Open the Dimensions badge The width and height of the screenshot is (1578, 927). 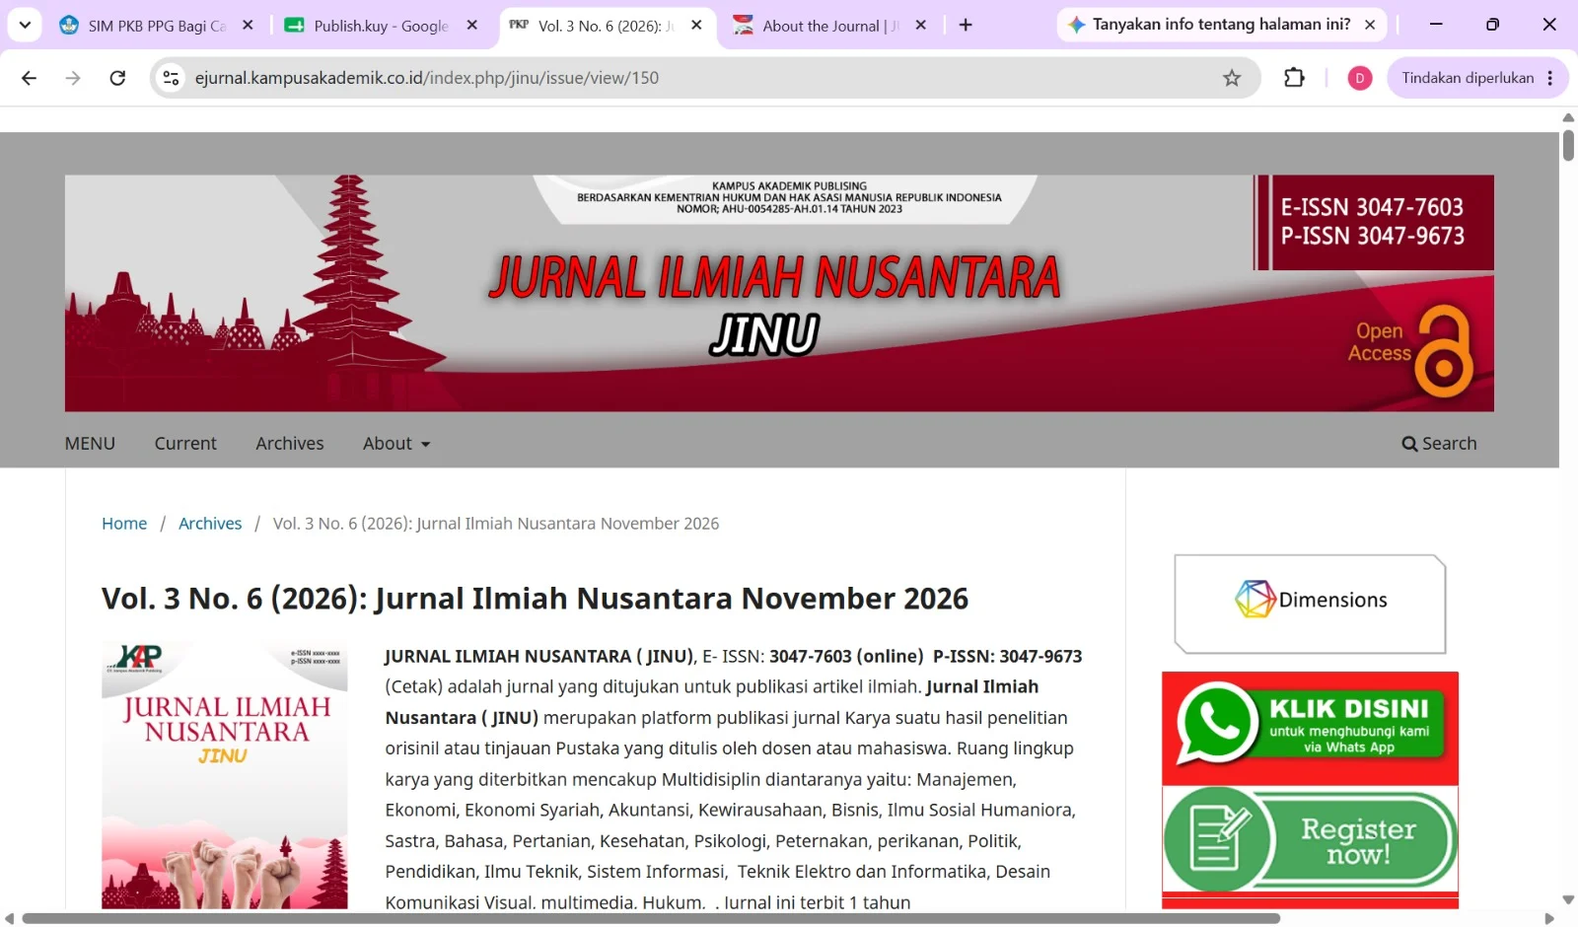point(1310,604)
